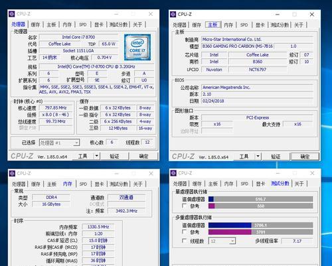Click the Socket 1151 LGA field

[78, 50]
